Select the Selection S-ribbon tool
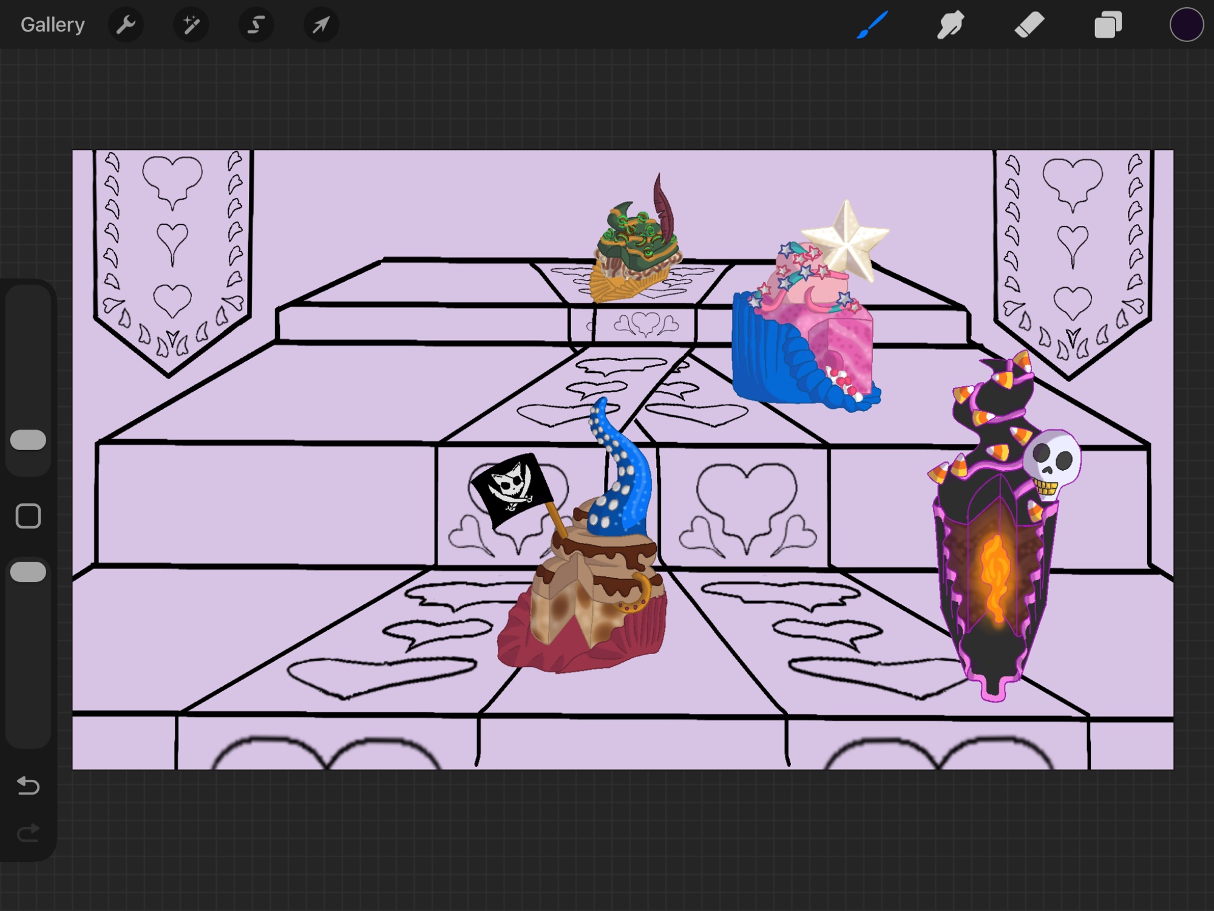 256,25
